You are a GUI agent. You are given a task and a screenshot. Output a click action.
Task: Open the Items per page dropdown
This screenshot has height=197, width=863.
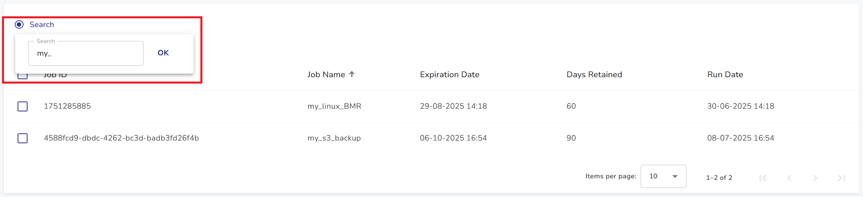point(663,176)
